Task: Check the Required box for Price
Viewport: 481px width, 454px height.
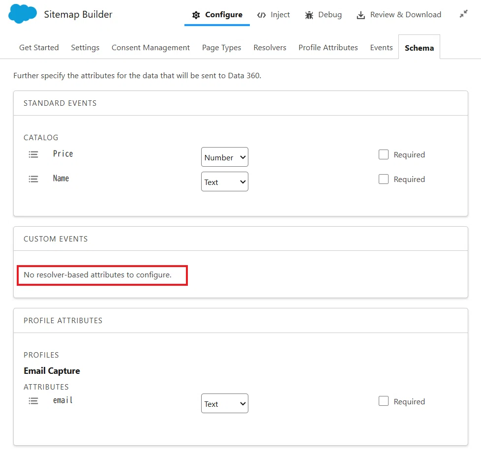Action: 384,154
